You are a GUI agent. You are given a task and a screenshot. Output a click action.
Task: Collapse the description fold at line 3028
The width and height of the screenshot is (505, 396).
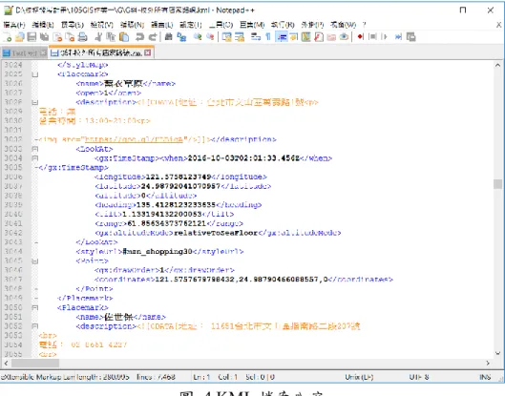pos(35,103)
